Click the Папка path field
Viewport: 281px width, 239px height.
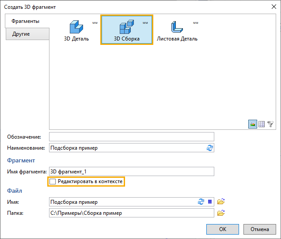click(131, 213)
